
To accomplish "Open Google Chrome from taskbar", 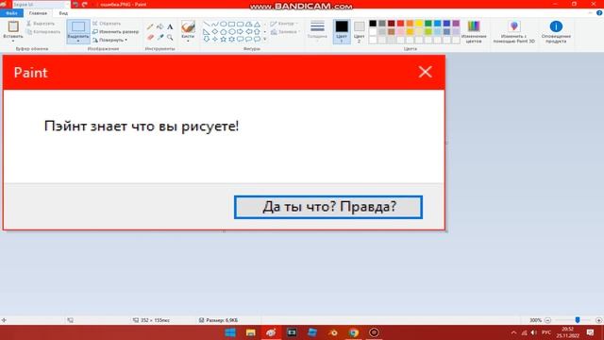I will click(353, 332).
